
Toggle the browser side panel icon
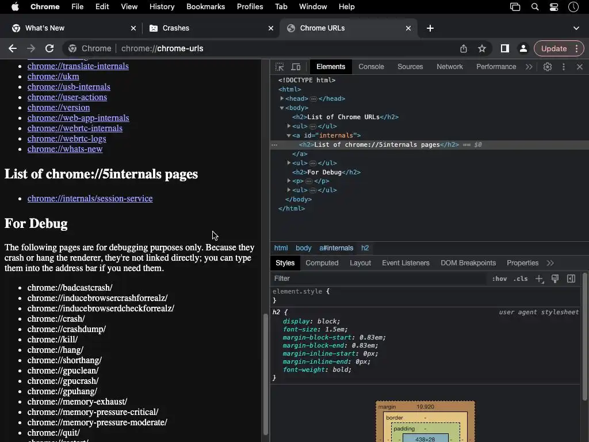505,48
